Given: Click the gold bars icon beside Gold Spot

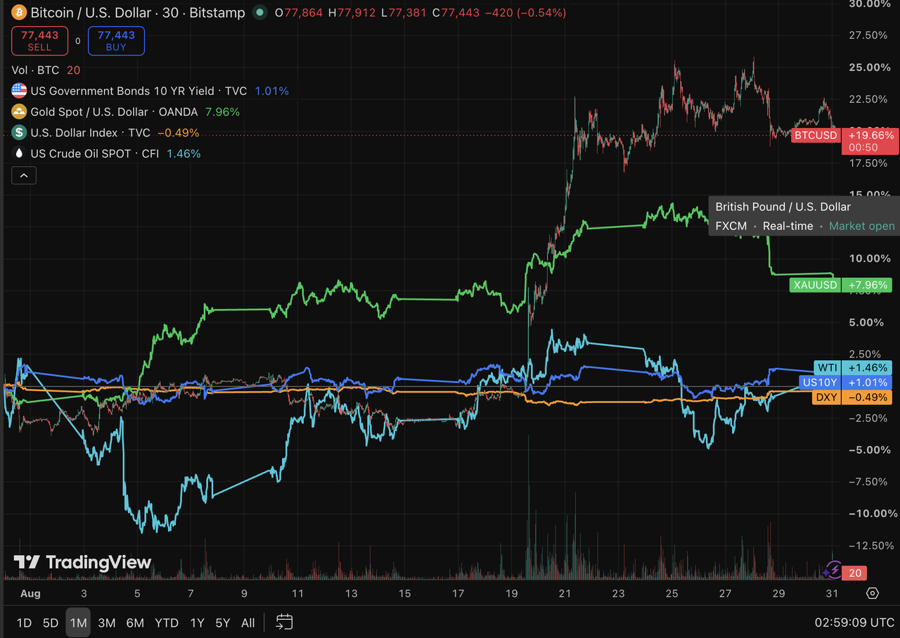Looking at the screenshot, I should point(19,112).
